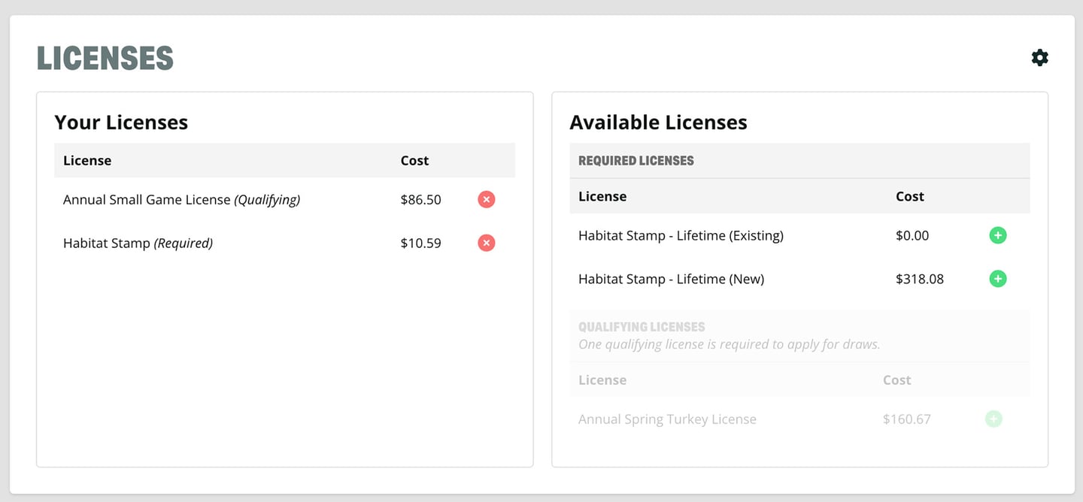
Task: Click Cost header under Qualifying Licenses
Action: [897, 380]
